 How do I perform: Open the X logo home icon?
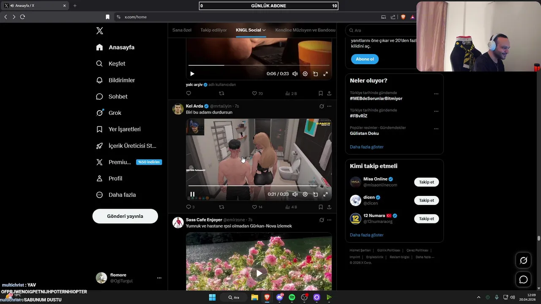tap(99, 31)
